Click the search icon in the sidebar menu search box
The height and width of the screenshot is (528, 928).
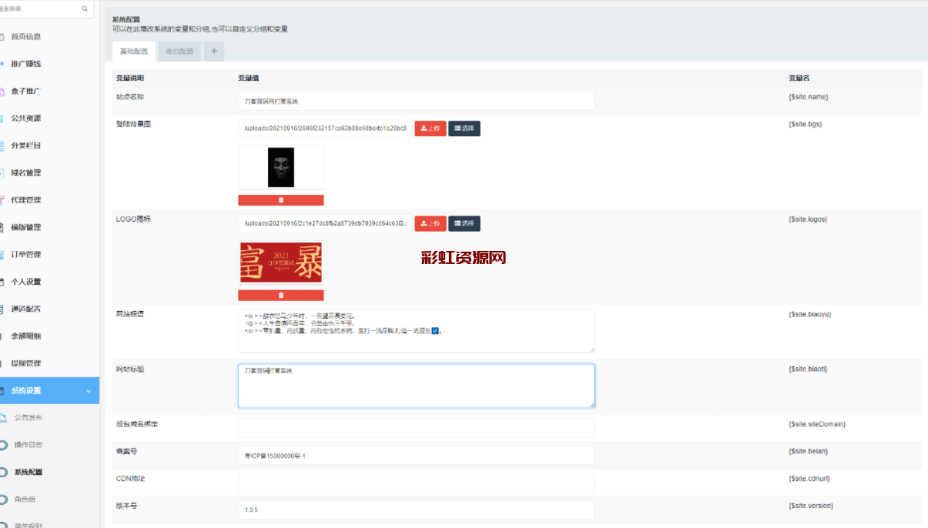[x=85, y=9]
